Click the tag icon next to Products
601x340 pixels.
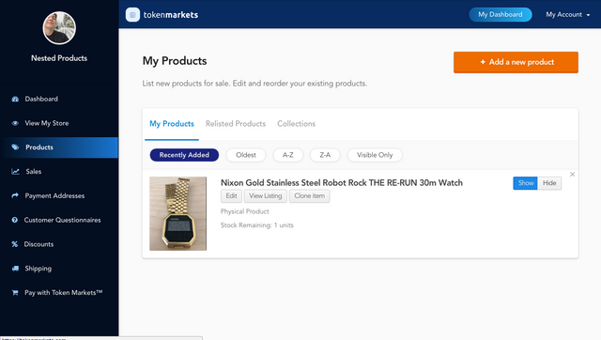(15, 147)
